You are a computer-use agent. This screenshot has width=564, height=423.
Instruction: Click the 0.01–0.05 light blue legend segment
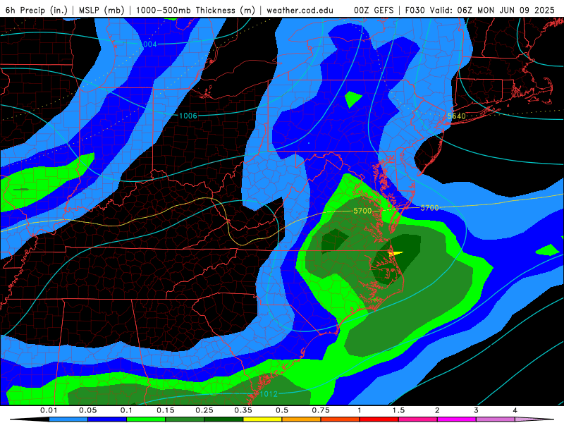[68, 419]
